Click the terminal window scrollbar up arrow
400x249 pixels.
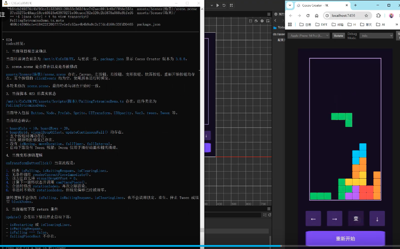click(x=202, y=9)
